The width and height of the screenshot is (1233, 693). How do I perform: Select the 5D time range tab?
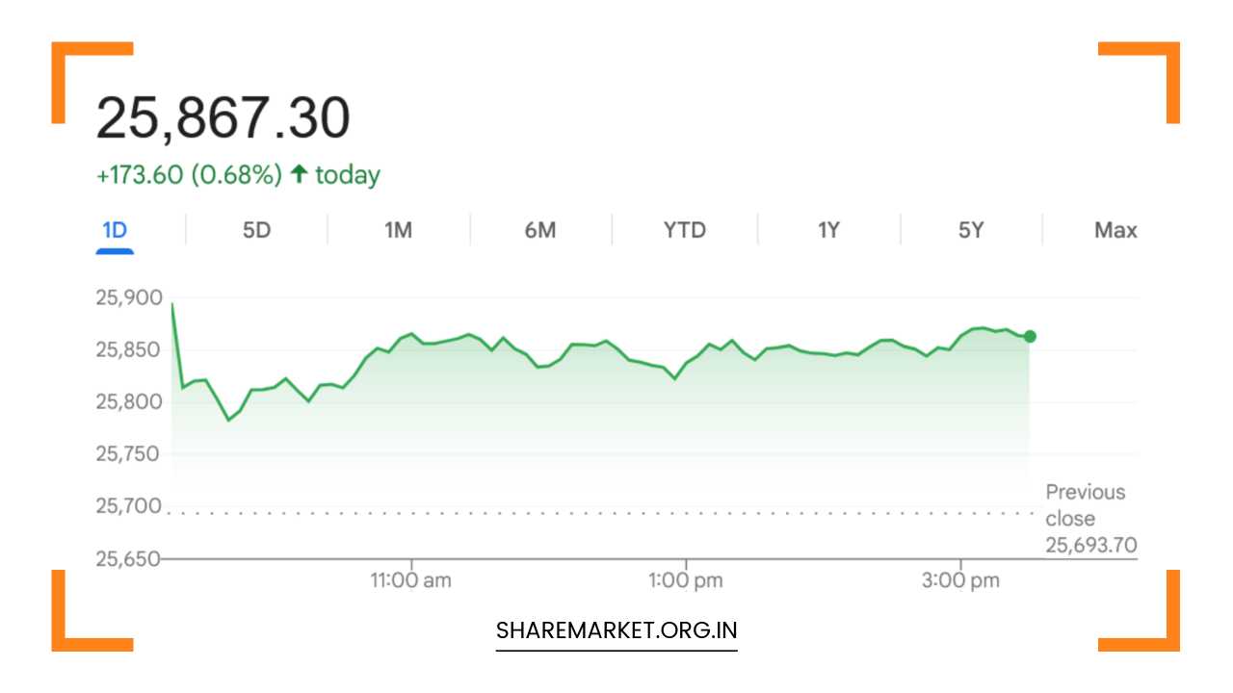(x=256, y=230)
